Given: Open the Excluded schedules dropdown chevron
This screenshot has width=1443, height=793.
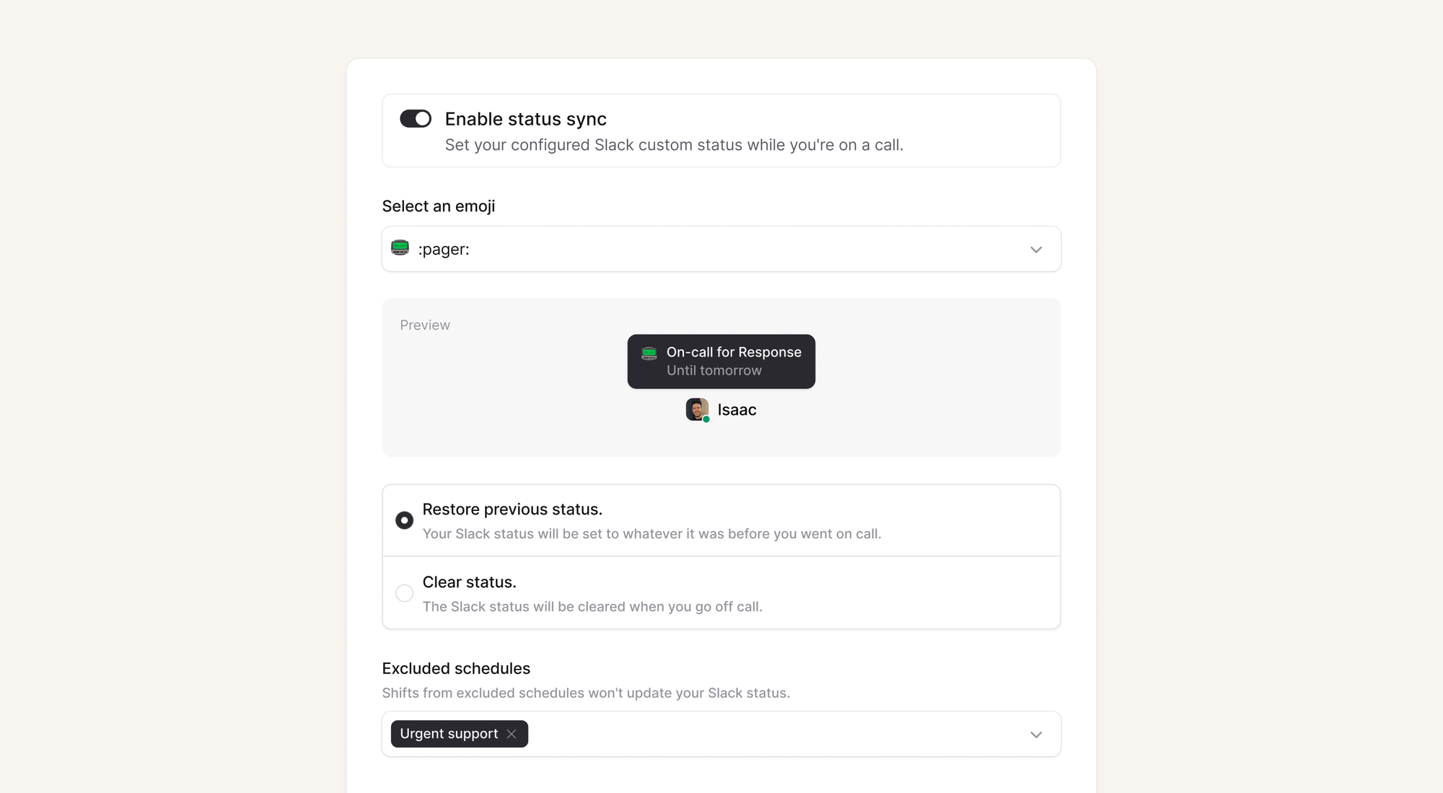Looking at the screenshot, I should pyautogui.click(x=1036, y=735).
